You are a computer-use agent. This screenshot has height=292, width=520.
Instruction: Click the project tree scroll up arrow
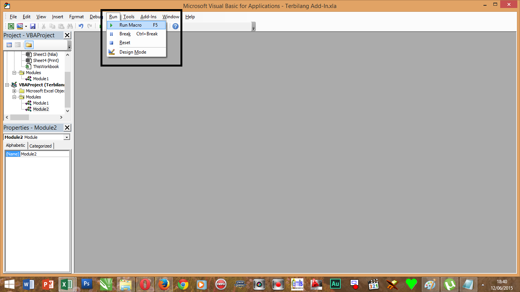point(68,54)
